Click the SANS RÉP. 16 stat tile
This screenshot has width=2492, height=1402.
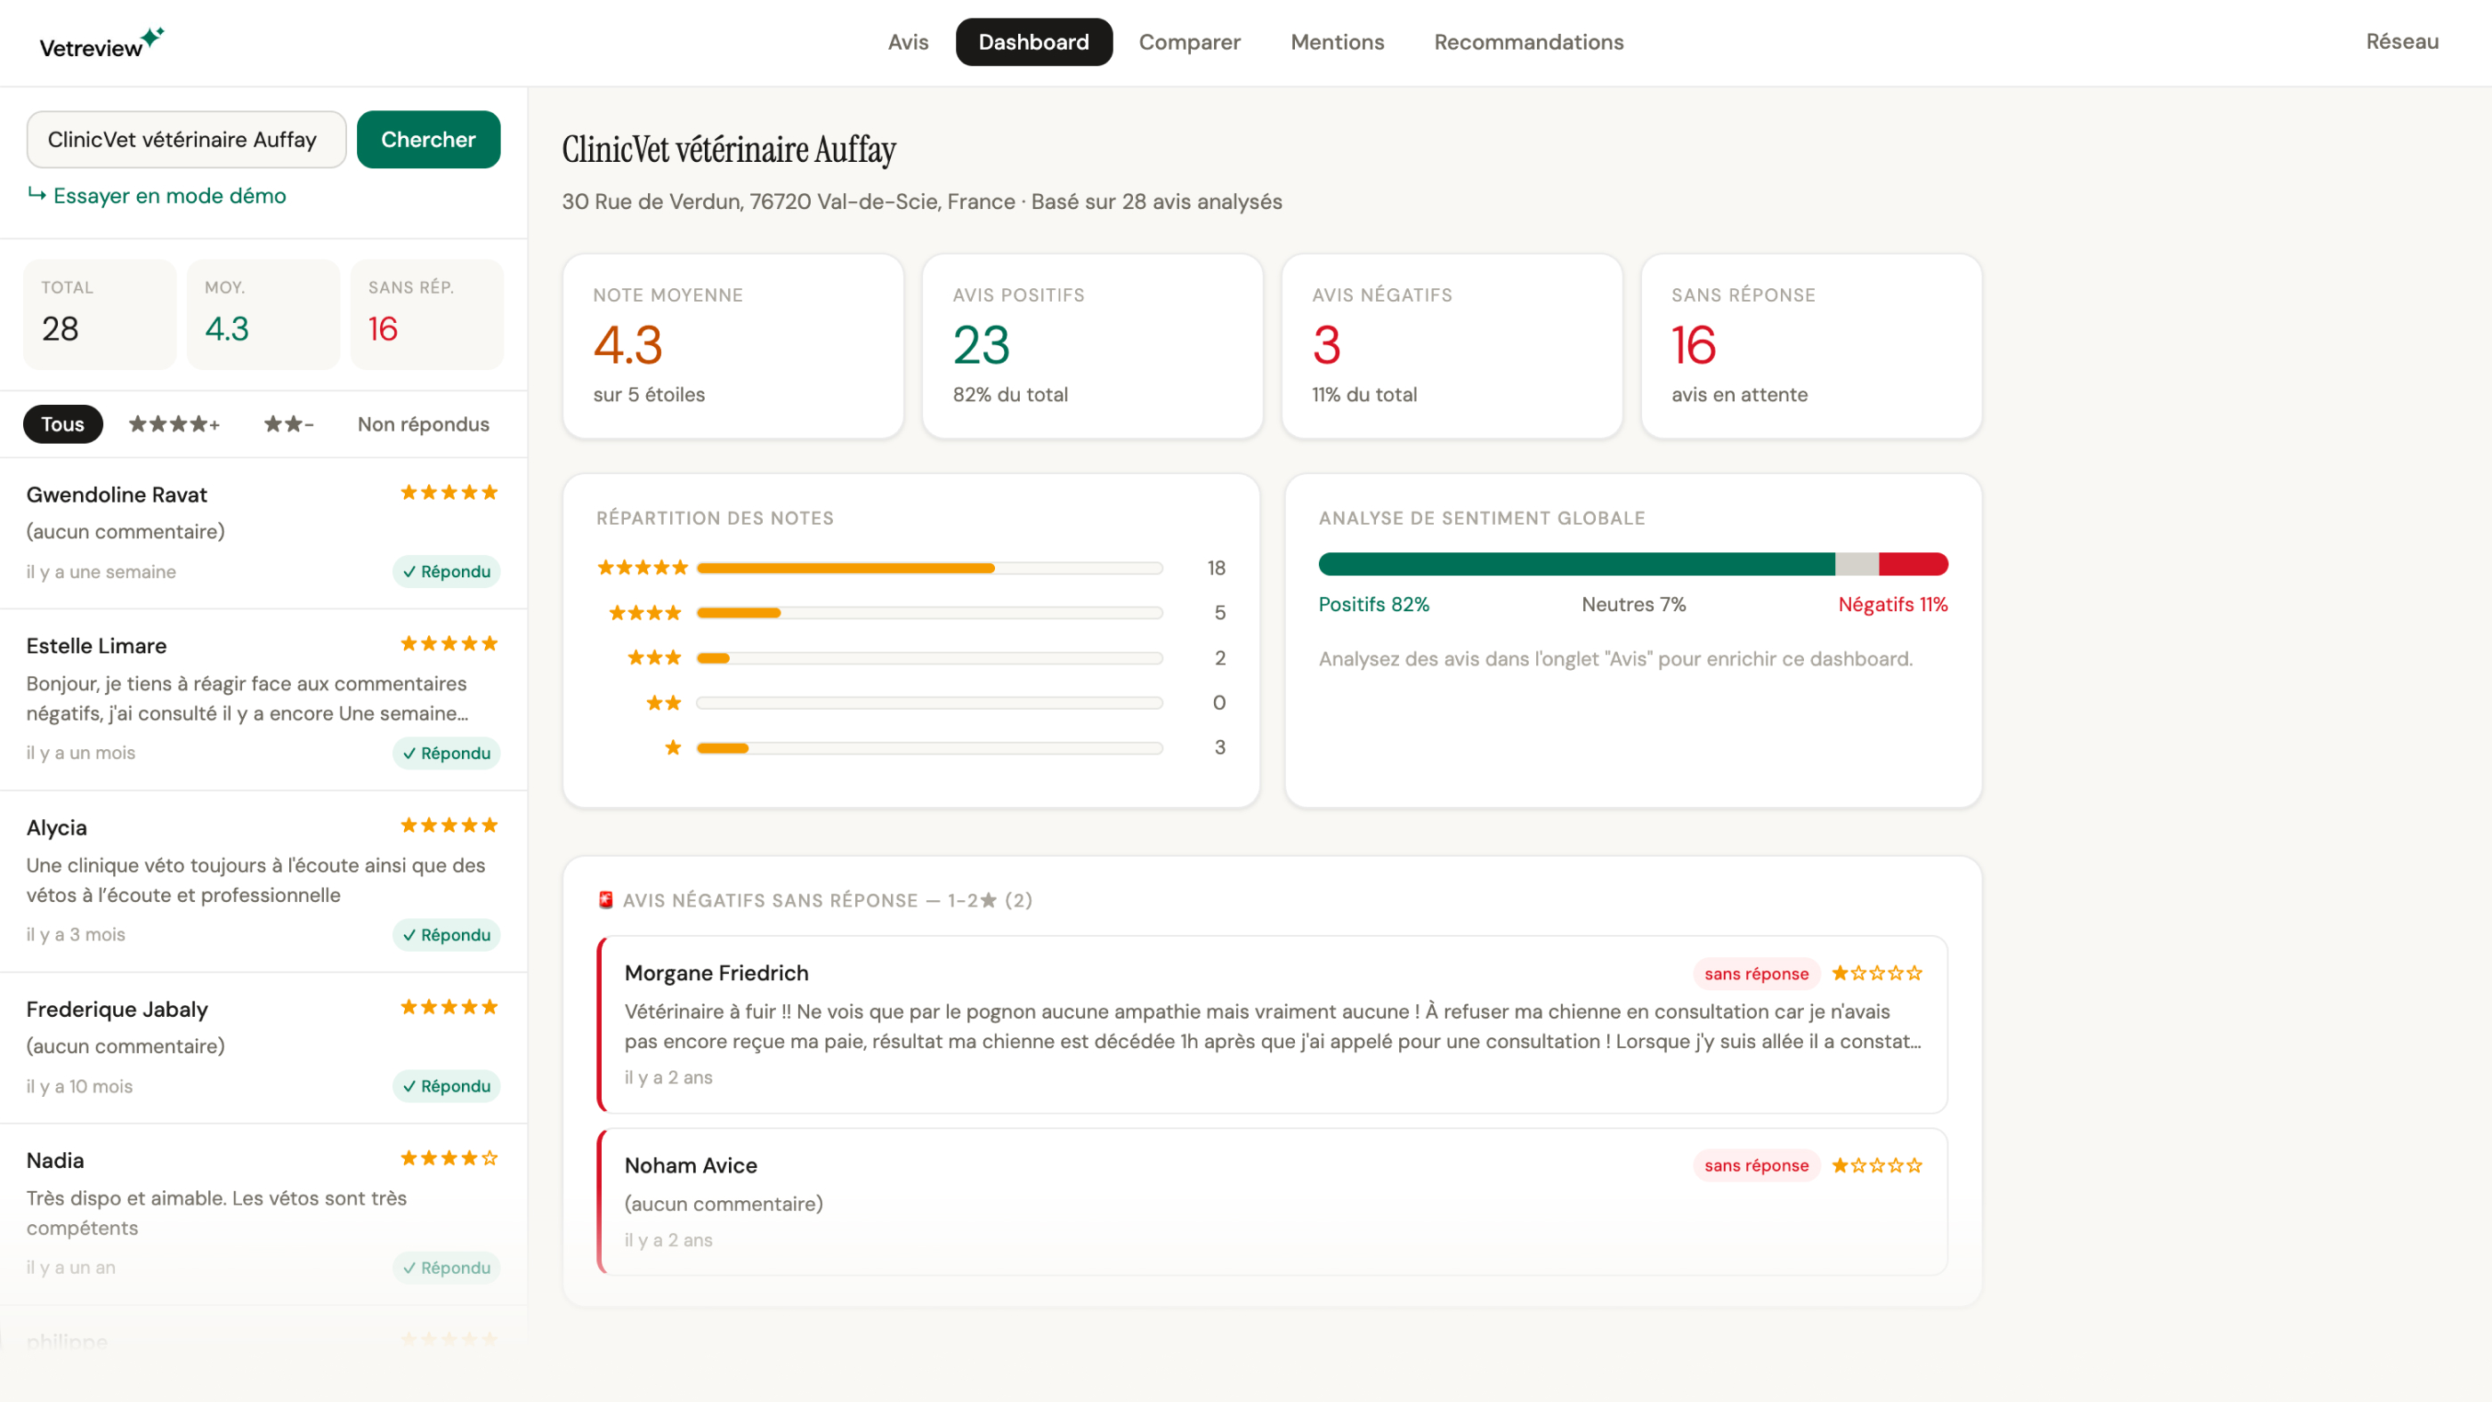pos(426,314)
